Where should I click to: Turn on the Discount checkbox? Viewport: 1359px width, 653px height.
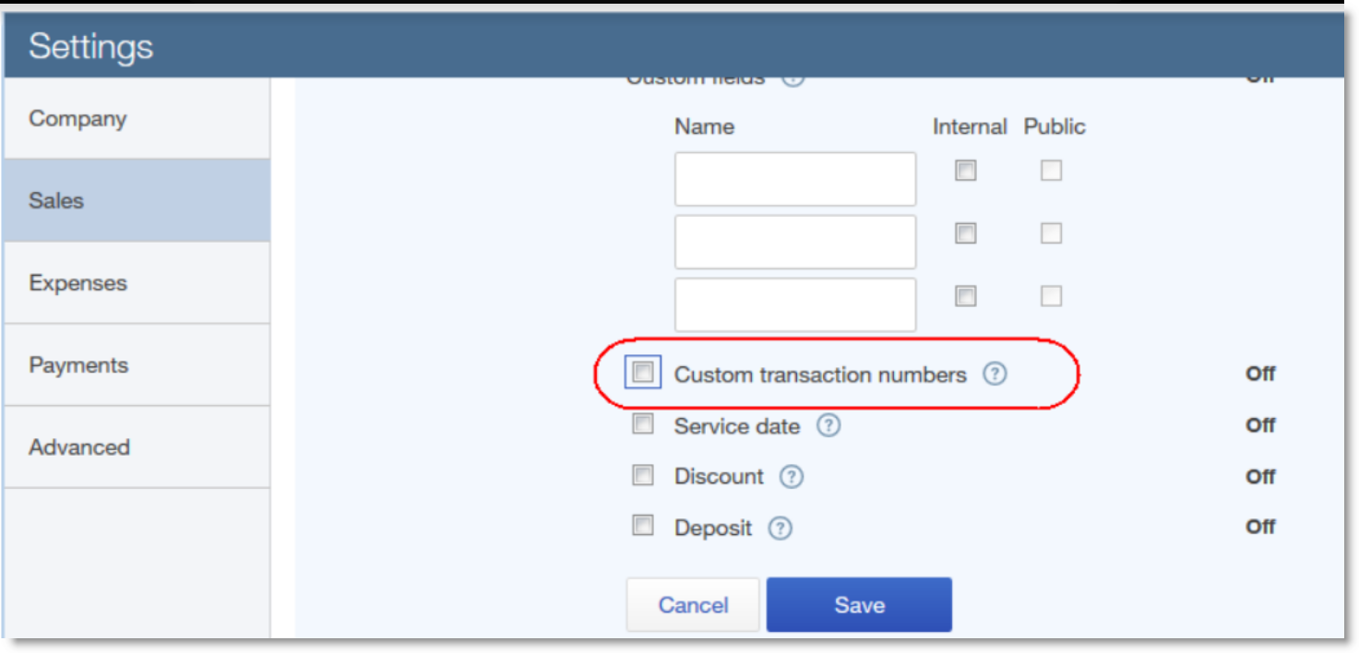643,476
